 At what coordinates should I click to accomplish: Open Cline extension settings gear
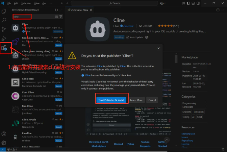[x=146, y=38]
